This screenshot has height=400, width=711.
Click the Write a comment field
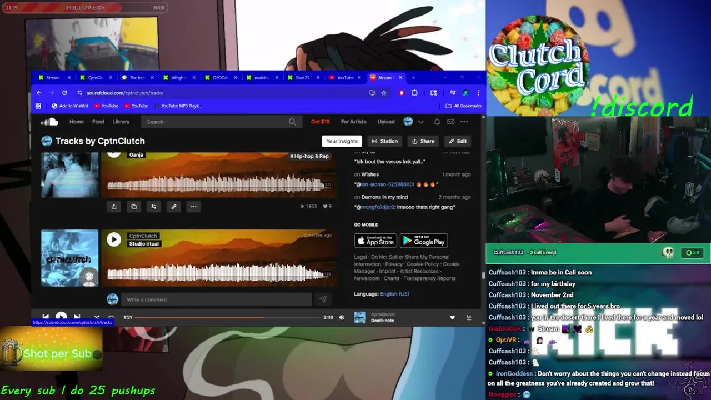(216, 299)
